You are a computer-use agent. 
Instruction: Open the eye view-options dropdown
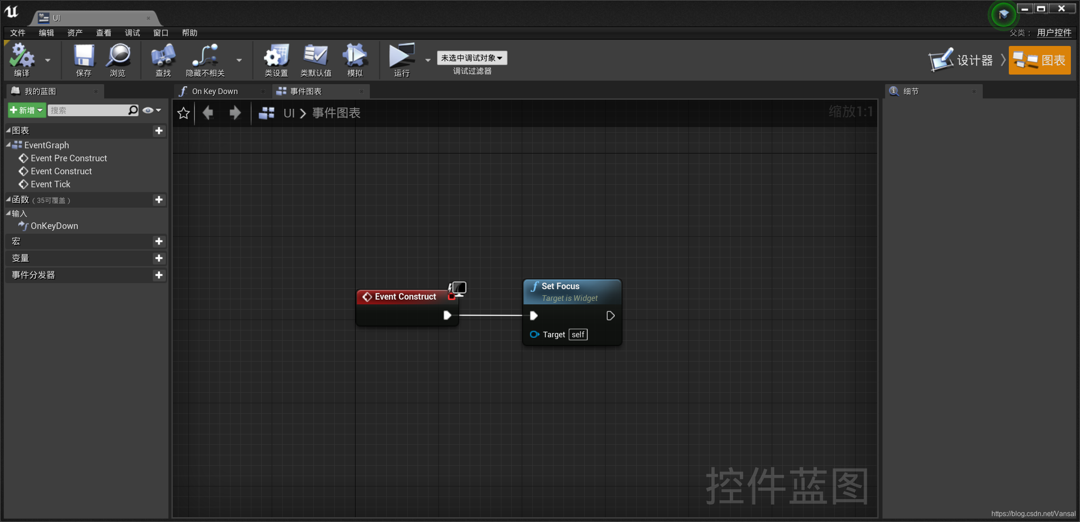[x=152, y=111]
